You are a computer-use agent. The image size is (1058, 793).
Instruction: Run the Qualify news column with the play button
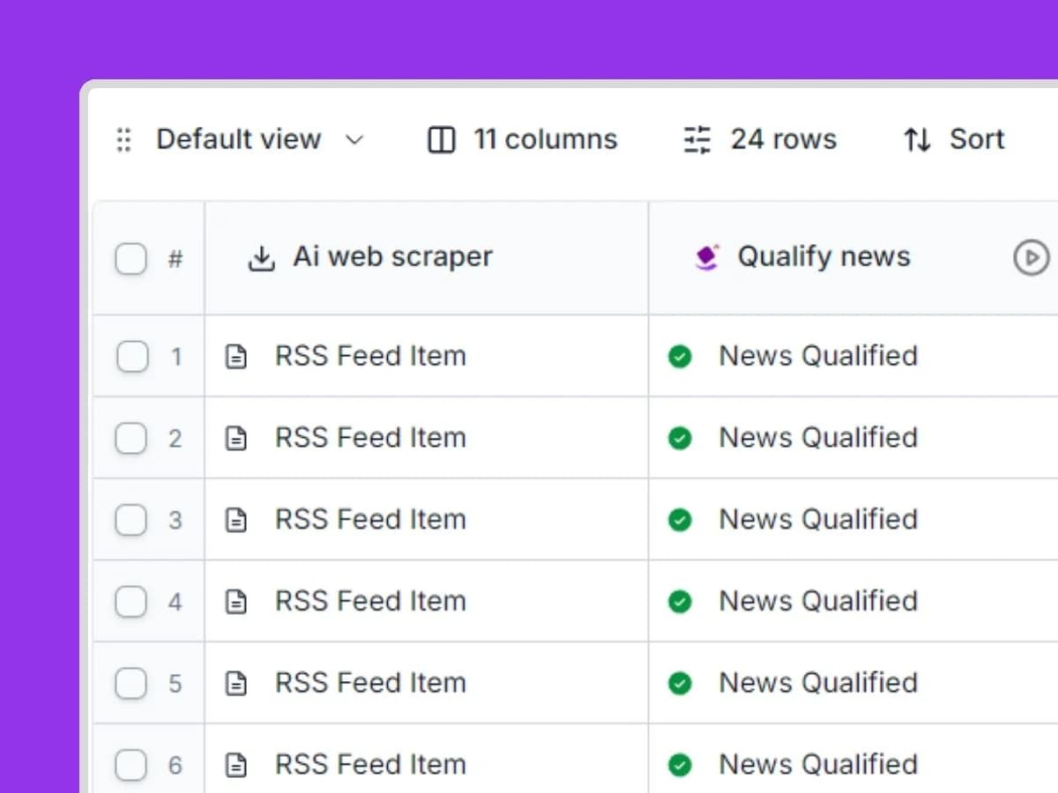(1030, 256)
